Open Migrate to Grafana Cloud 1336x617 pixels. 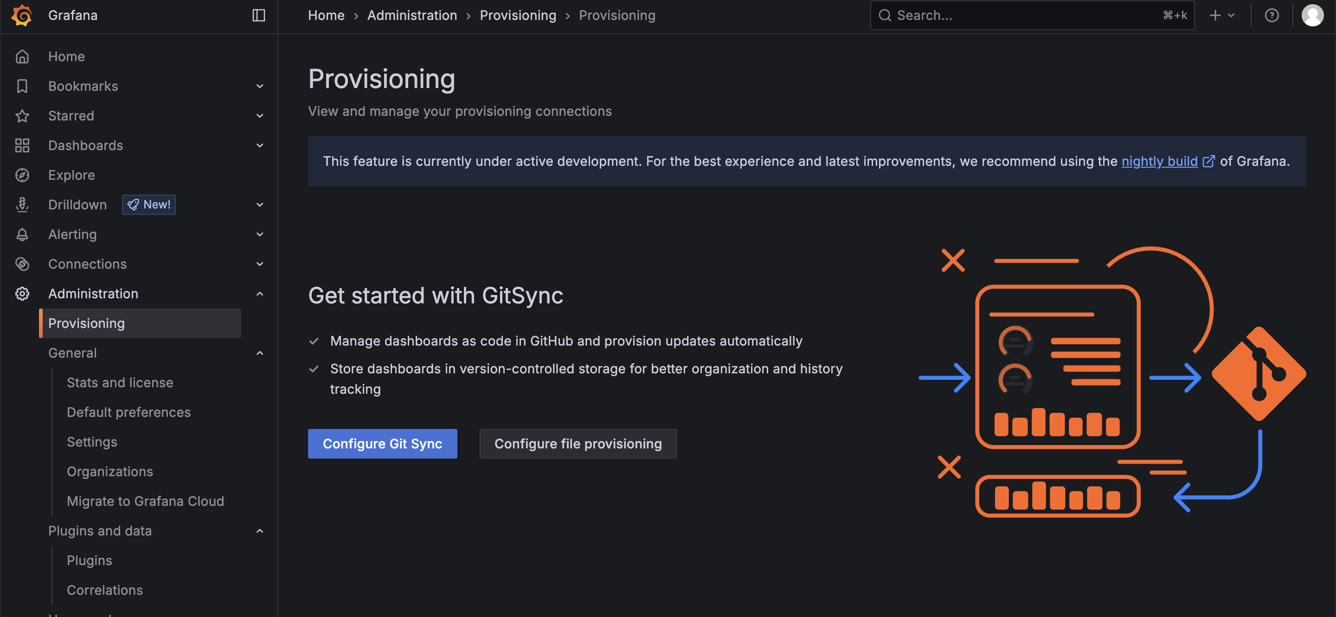tap(145, 501)
